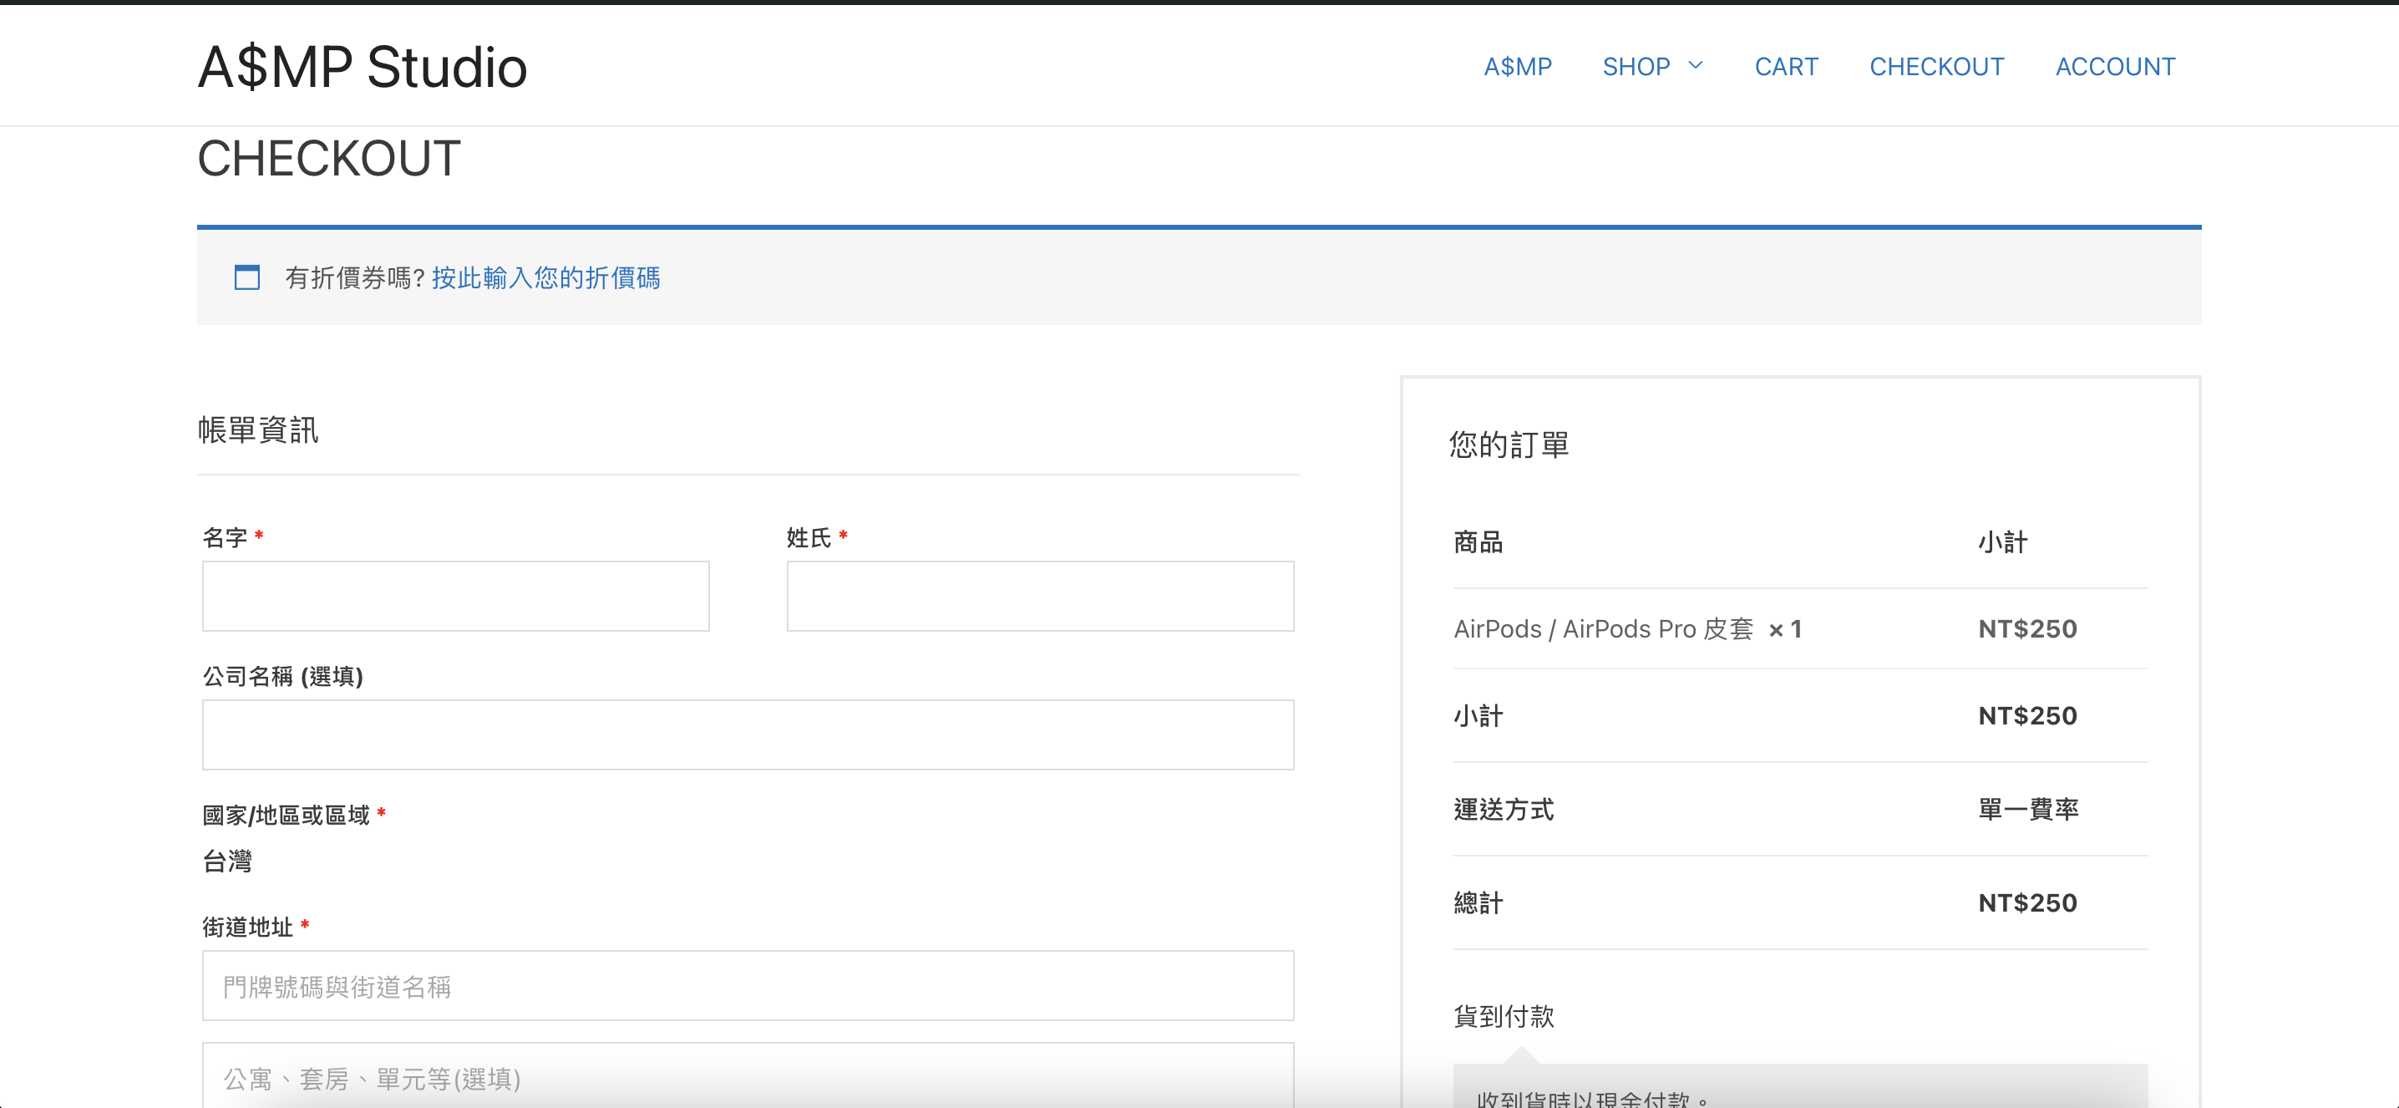Go to the CART page

[x=1785, y=67]
